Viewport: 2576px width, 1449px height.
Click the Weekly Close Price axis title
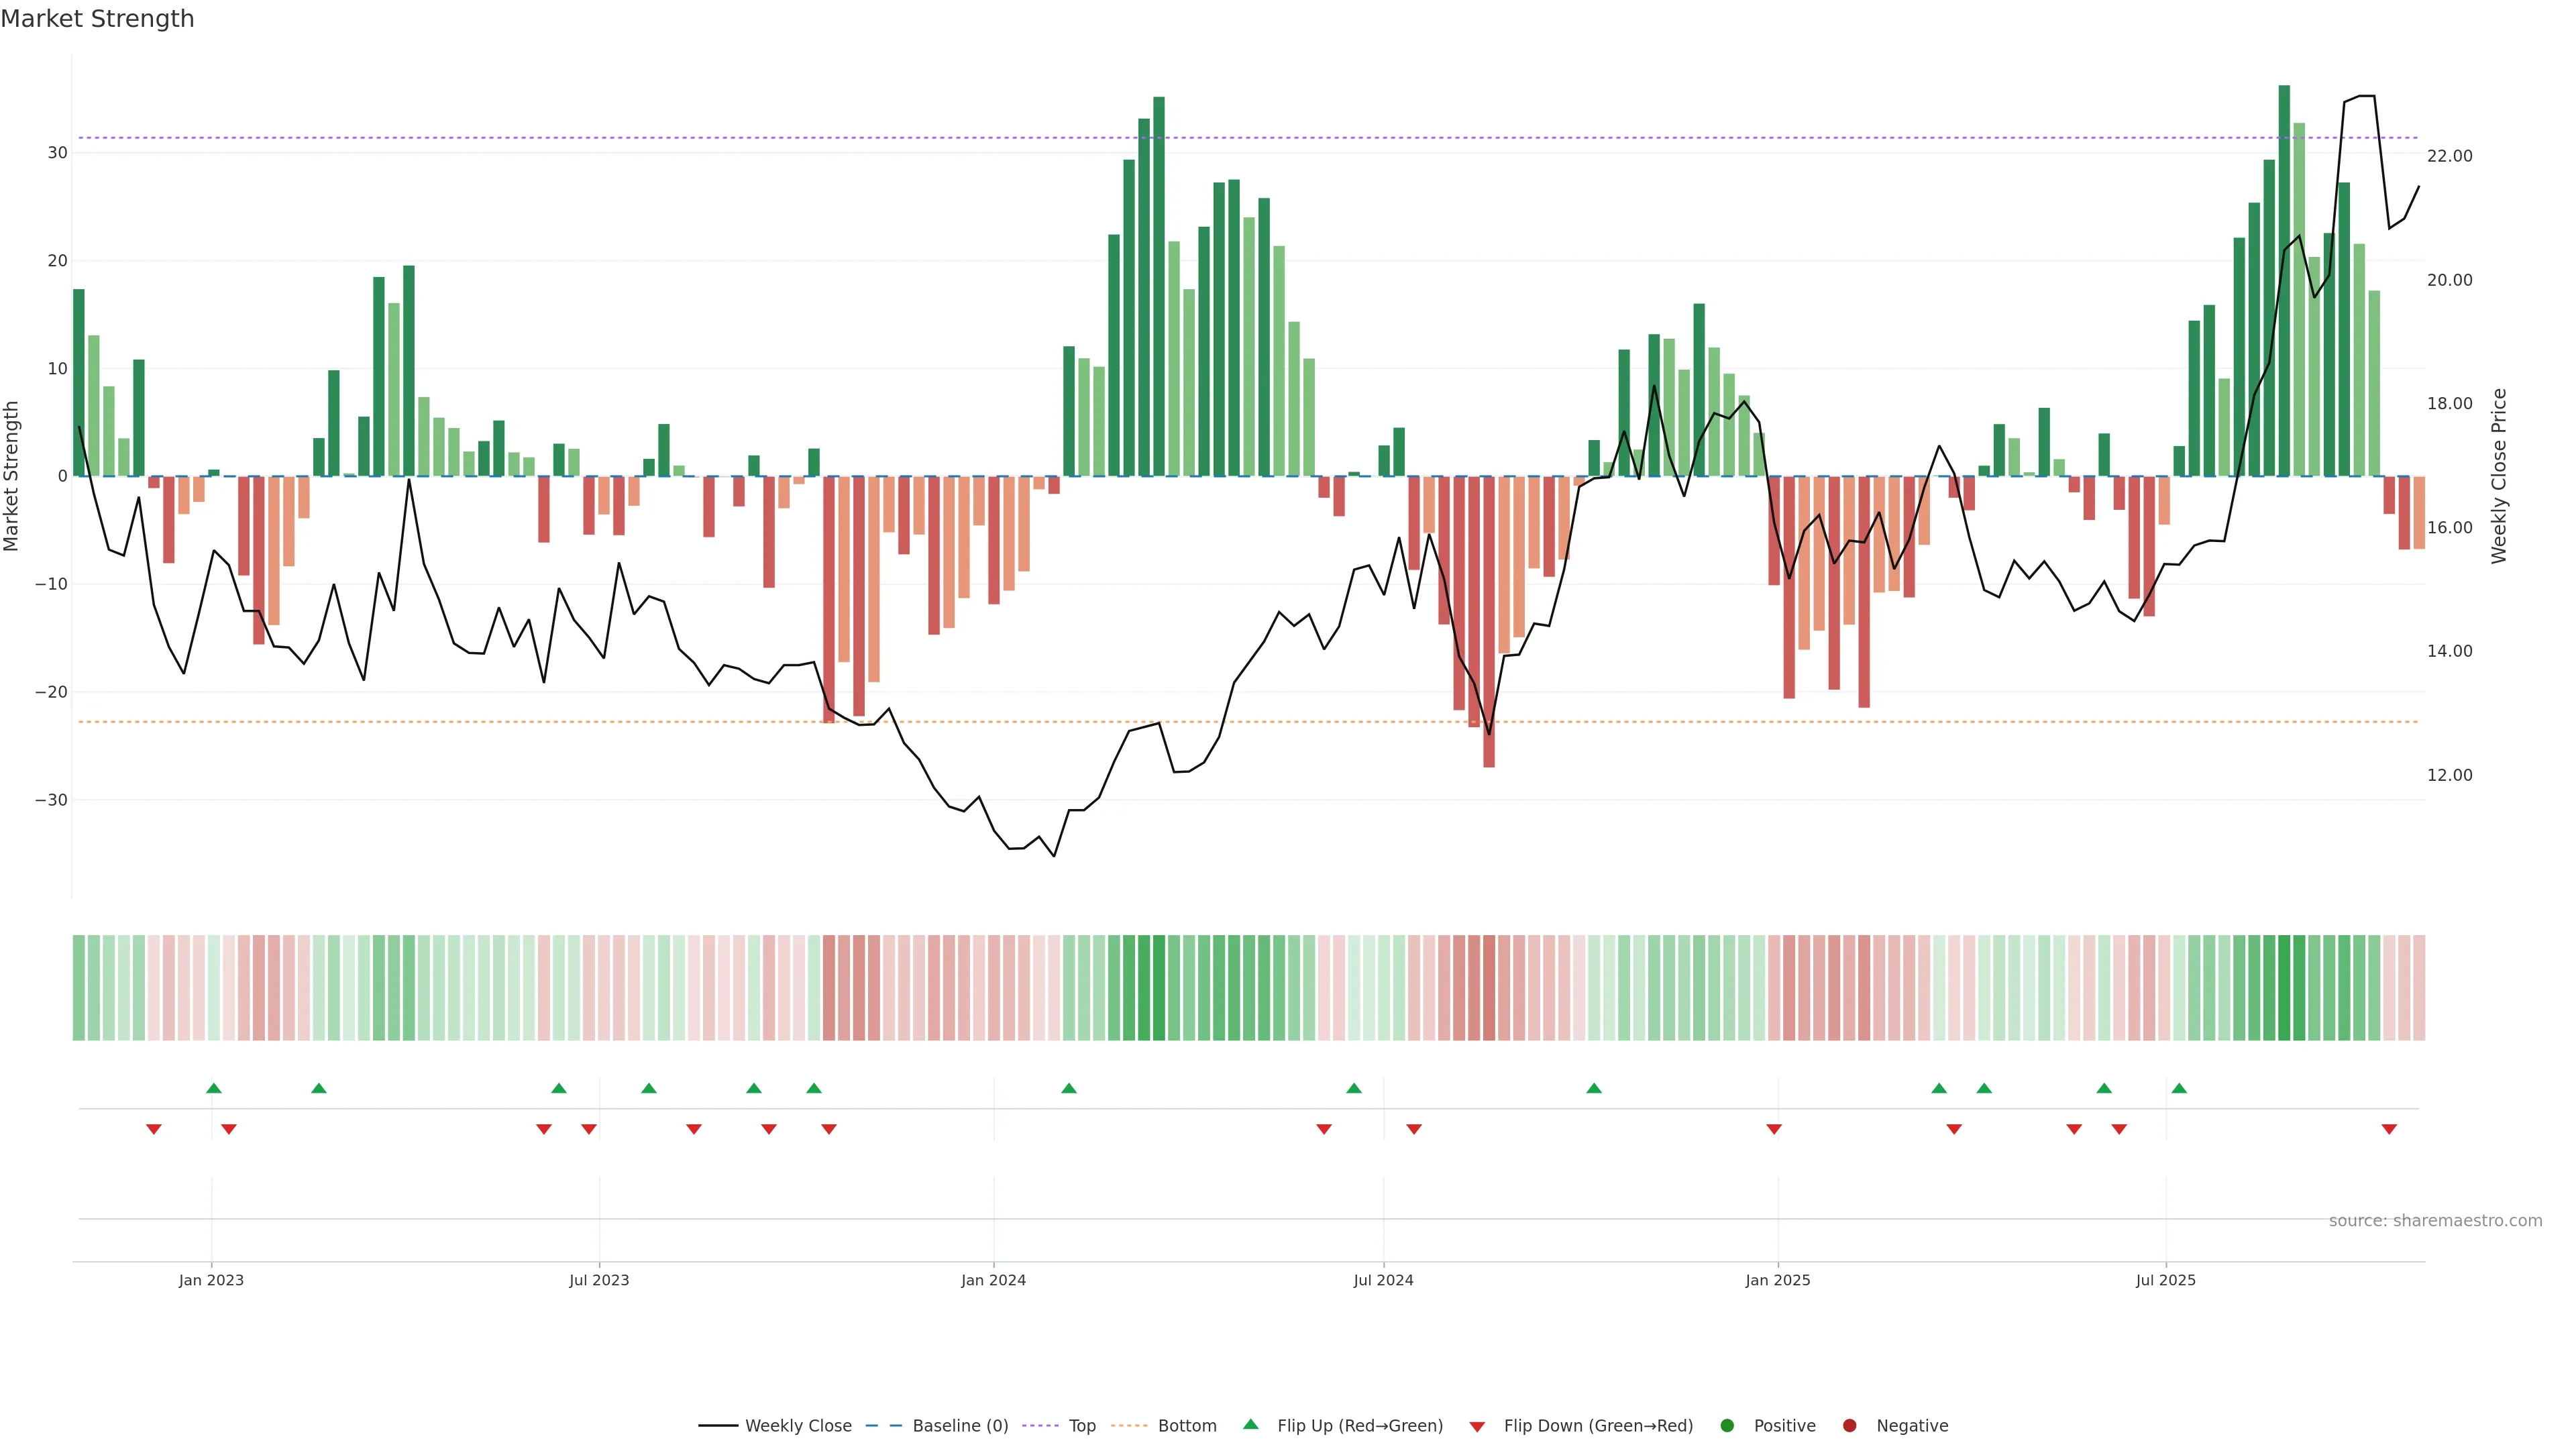pyautogui.click(x=2499, y=476)
